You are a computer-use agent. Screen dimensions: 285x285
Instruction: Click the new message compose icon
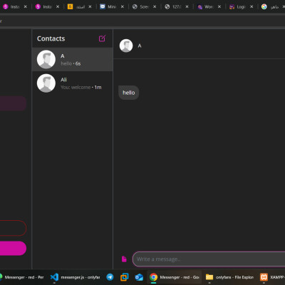pos(102,38)
